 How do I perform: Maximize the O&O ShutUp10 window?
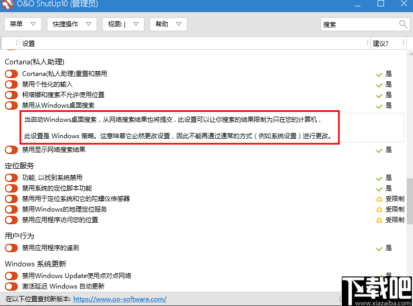click(x=381, y=4)
